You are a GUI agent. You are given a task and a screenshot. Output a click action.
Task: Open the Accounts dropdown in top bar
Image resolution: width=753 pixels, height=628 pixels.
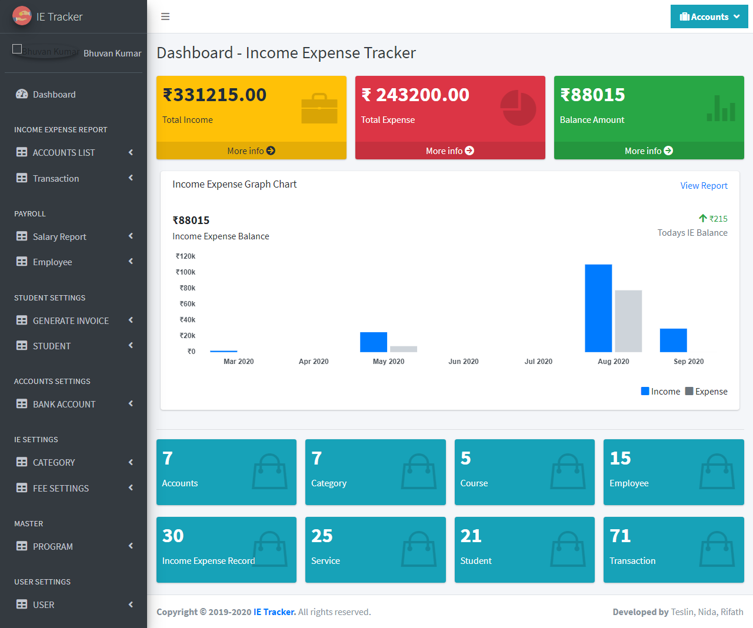click(709, 16)
